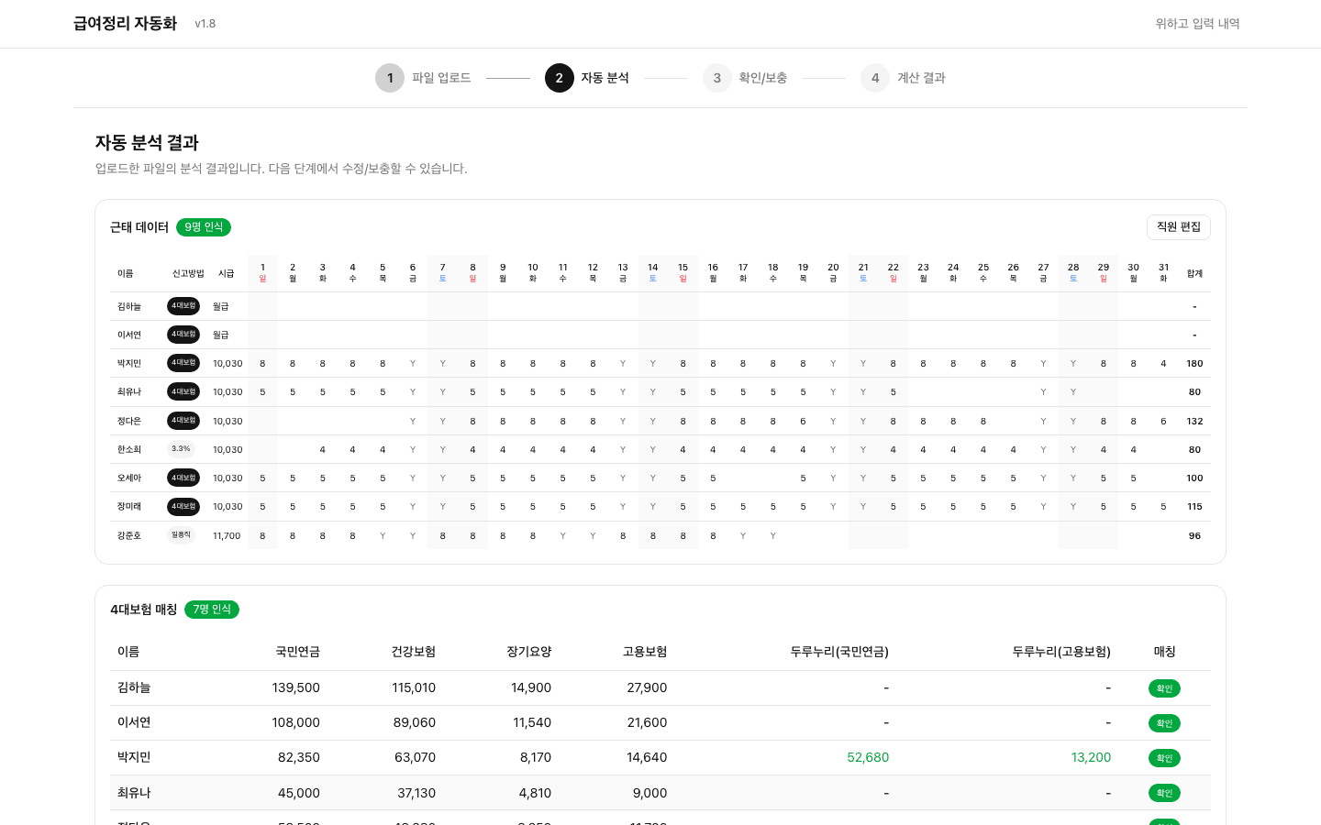Viewport: 1321px width, 825px height.
Task: Click the 장기요양 column header
Action: click(x=528, y=652)
